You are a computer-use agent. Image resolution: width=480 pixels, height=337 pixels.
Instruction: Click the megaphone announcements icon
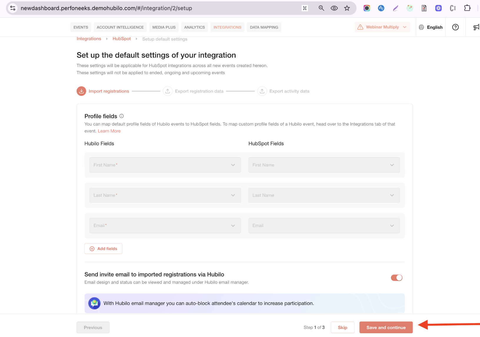point(476,27)
